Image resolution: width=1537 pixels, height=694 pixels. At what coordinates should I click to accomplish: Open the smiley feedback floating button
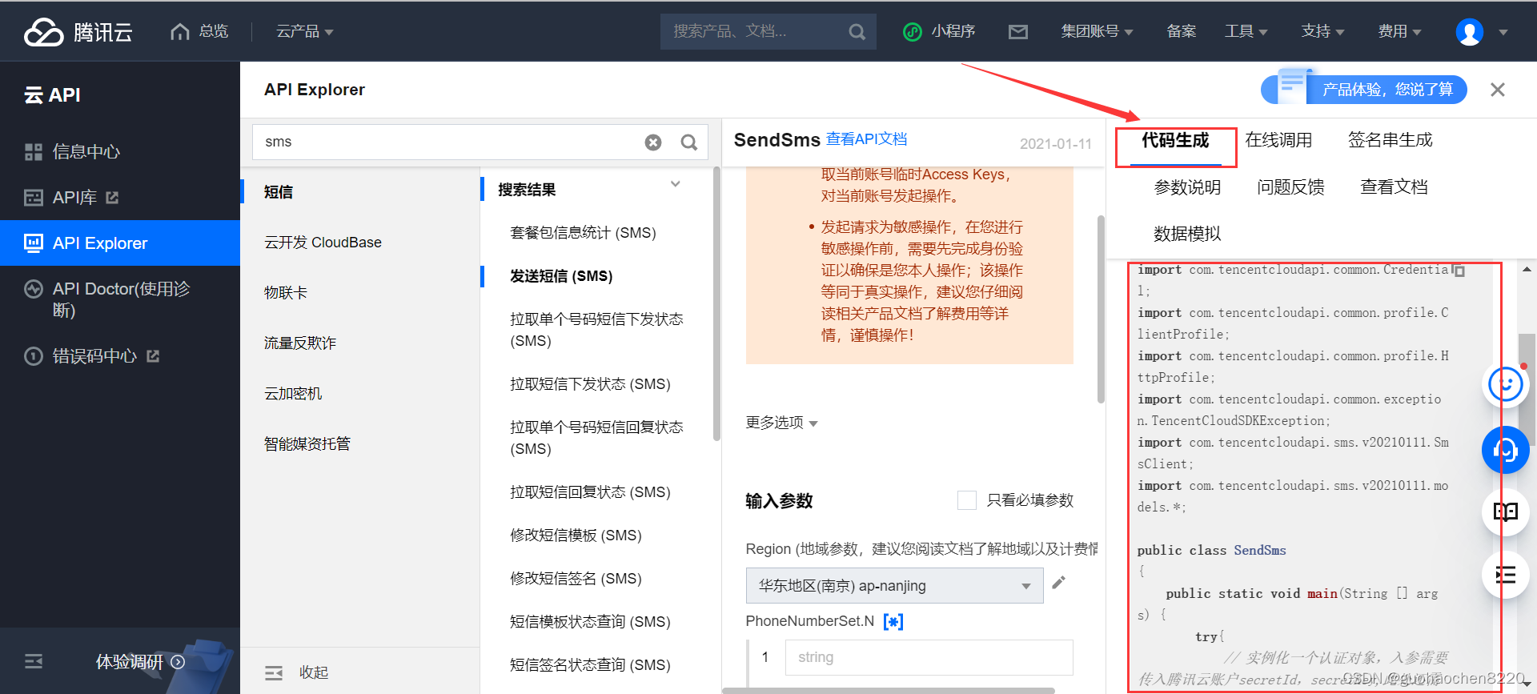click(1506, 384)
